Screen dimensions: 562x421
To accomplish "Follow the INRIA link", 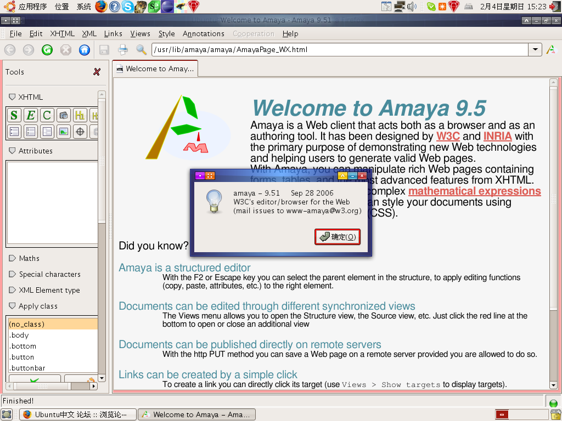I will point(497,136).
